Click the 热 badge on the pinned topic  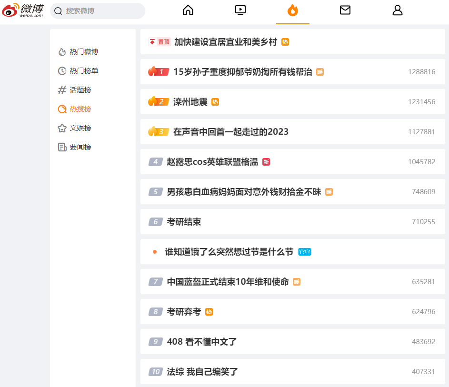pyautogui.click(x=285, y=42)
